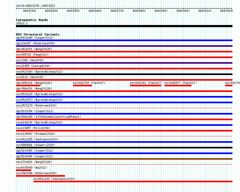Open variant esv8116 (Ahn2009)
This screenshot has width=240, height=192.
30,77
